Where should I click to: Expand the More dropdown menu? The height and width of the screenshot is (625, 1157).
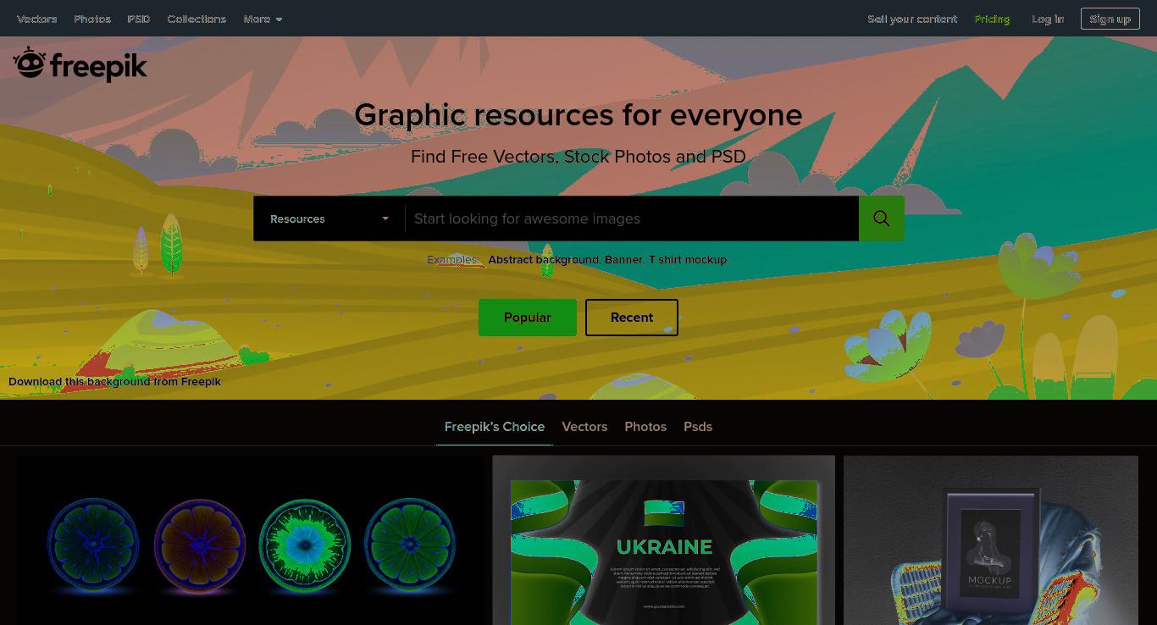pyautogui.click(x=263, y=19)
